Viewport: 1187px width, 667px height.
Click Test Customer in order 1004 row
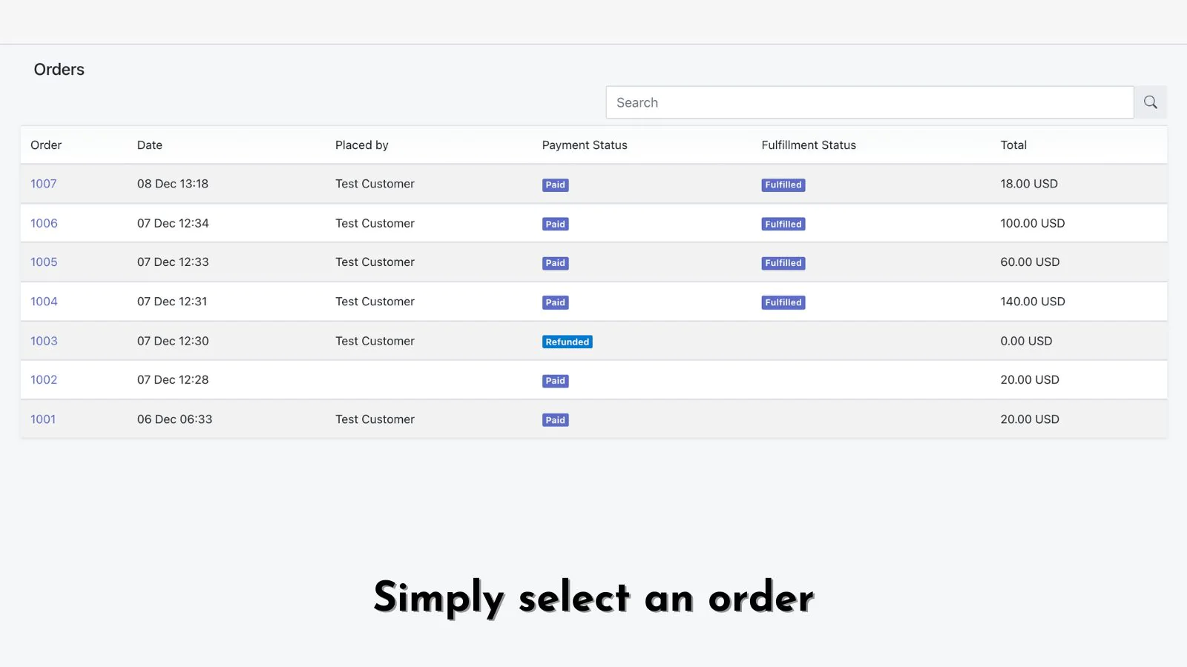(375, 302)
